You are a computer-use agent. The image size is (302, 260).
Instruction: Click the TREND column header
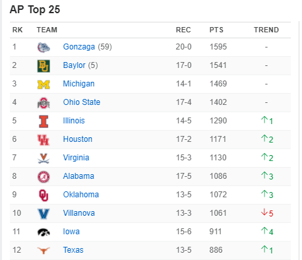point(266,30)
